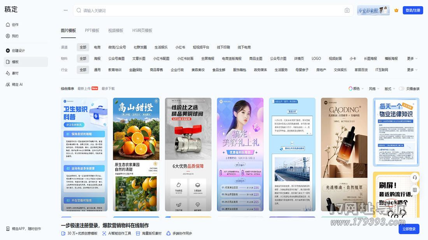Switch to the H5网页模板 tab
Image resolution: width=428 pixels, height=240 pixels.
142,30
